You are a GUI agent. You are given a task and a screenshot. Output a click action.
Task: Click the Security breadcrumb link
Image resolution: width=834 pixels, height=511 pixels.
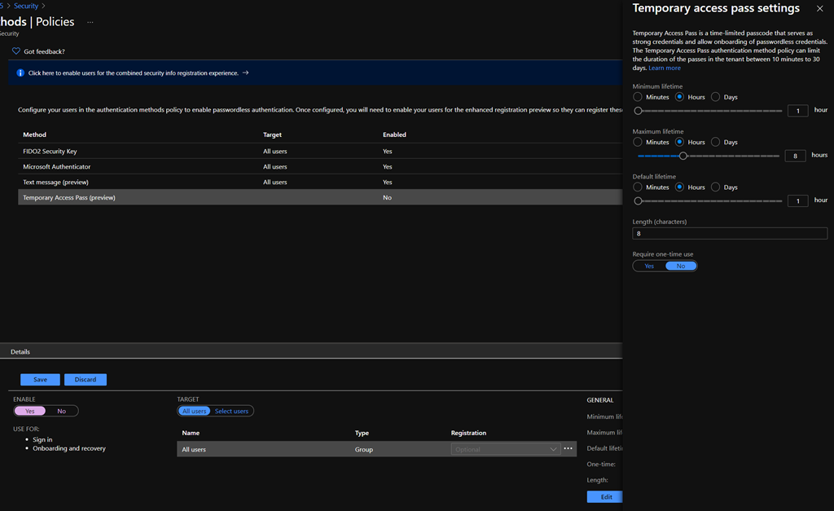pyautogui.click(x=26, y=6)
